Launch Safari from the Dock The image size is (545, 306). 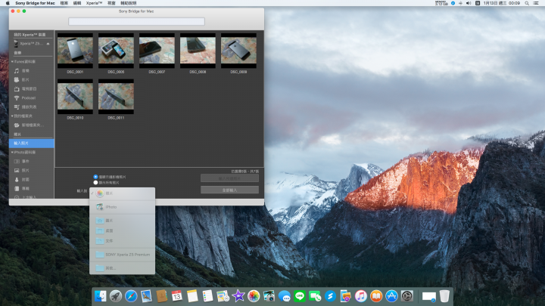(131, 296)
